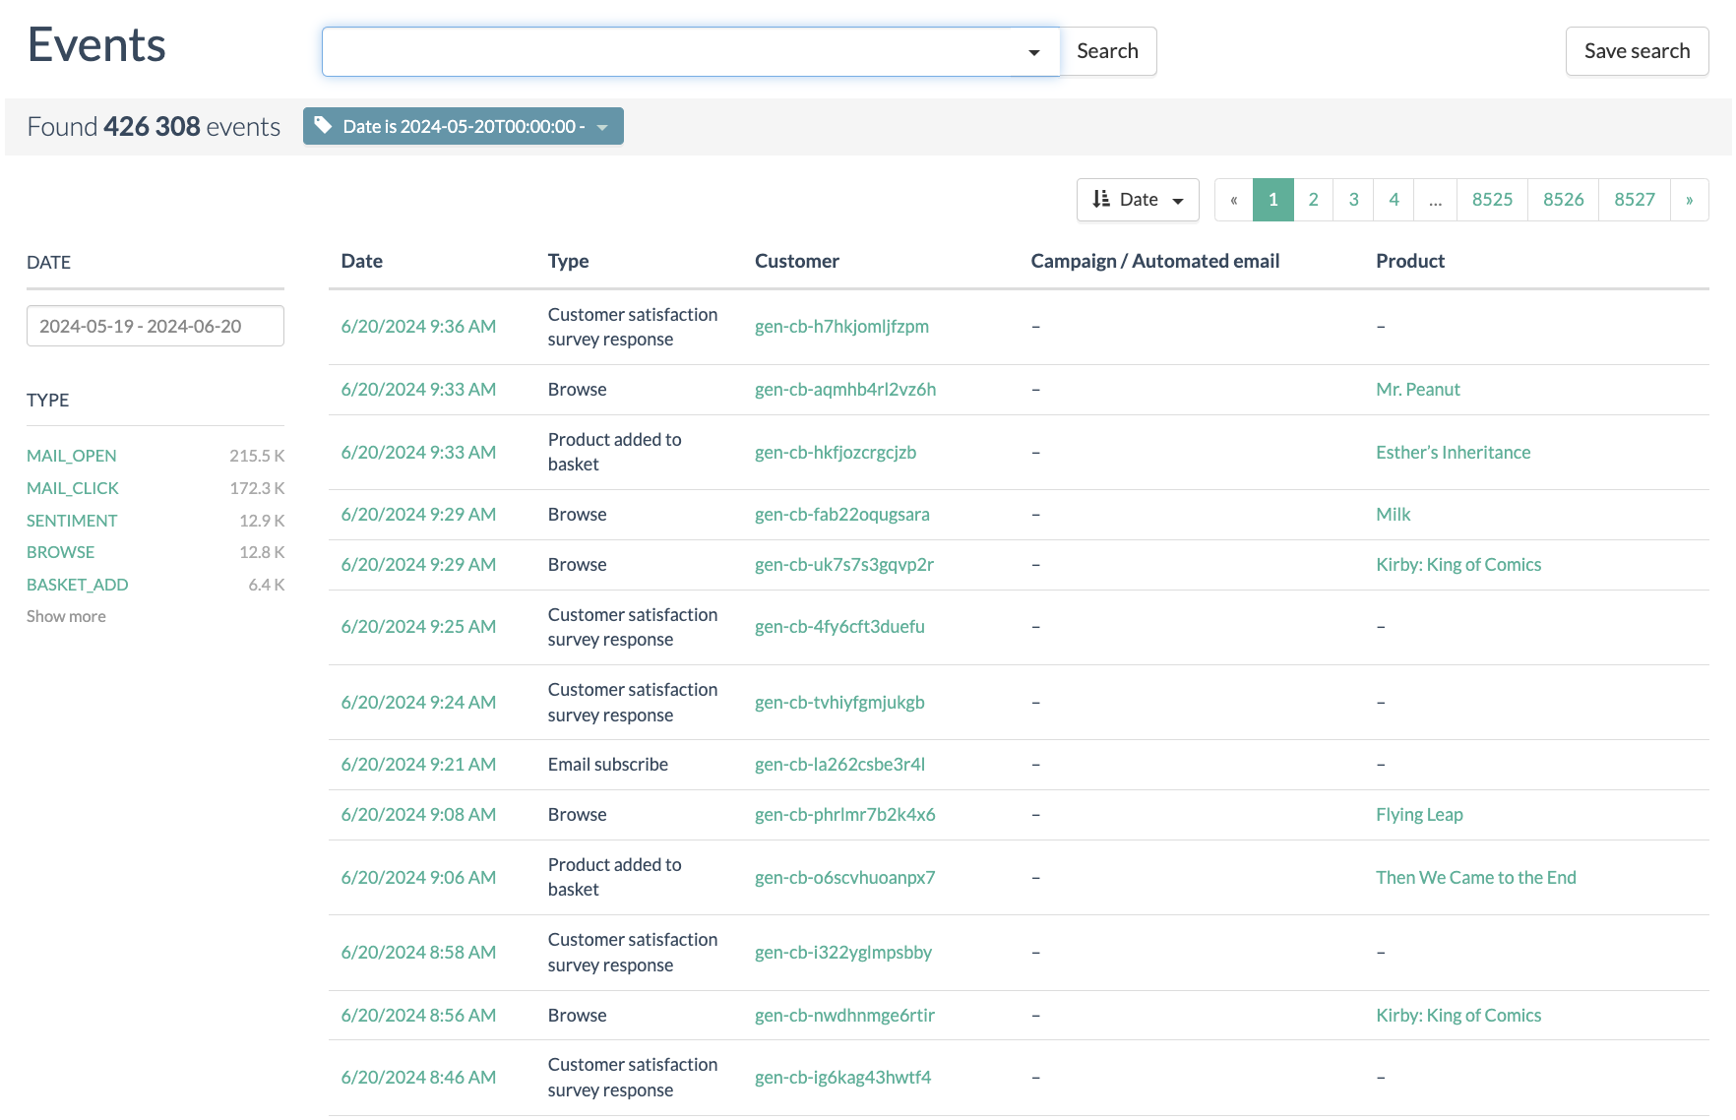This screenshot has width=1736, height=1120.
Task: Open customer gen-cb-ig6kag43hwtf4
Action: click(842, 1078)
